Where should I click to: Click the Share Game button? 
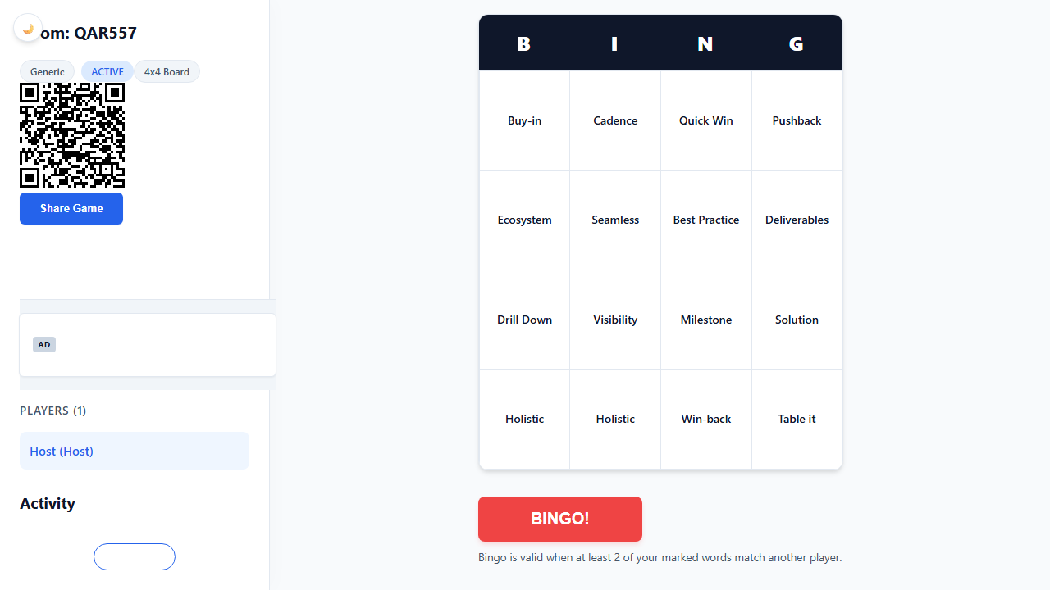tap(71, 208)
